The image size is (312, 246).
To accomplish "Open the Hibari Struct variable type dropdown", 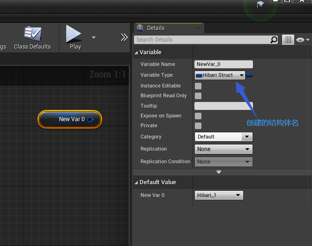I will click(220, 75).
